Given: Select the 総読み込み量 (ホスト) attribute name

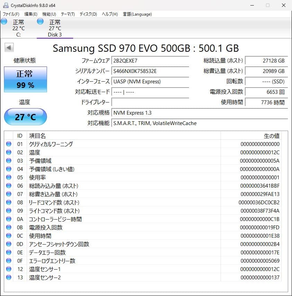Looking at the screenshot, I should point(53,186).
